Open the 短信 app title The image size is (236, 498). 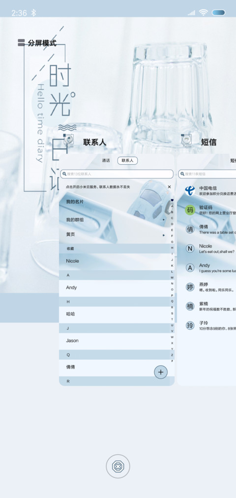(x=208, y=142)
